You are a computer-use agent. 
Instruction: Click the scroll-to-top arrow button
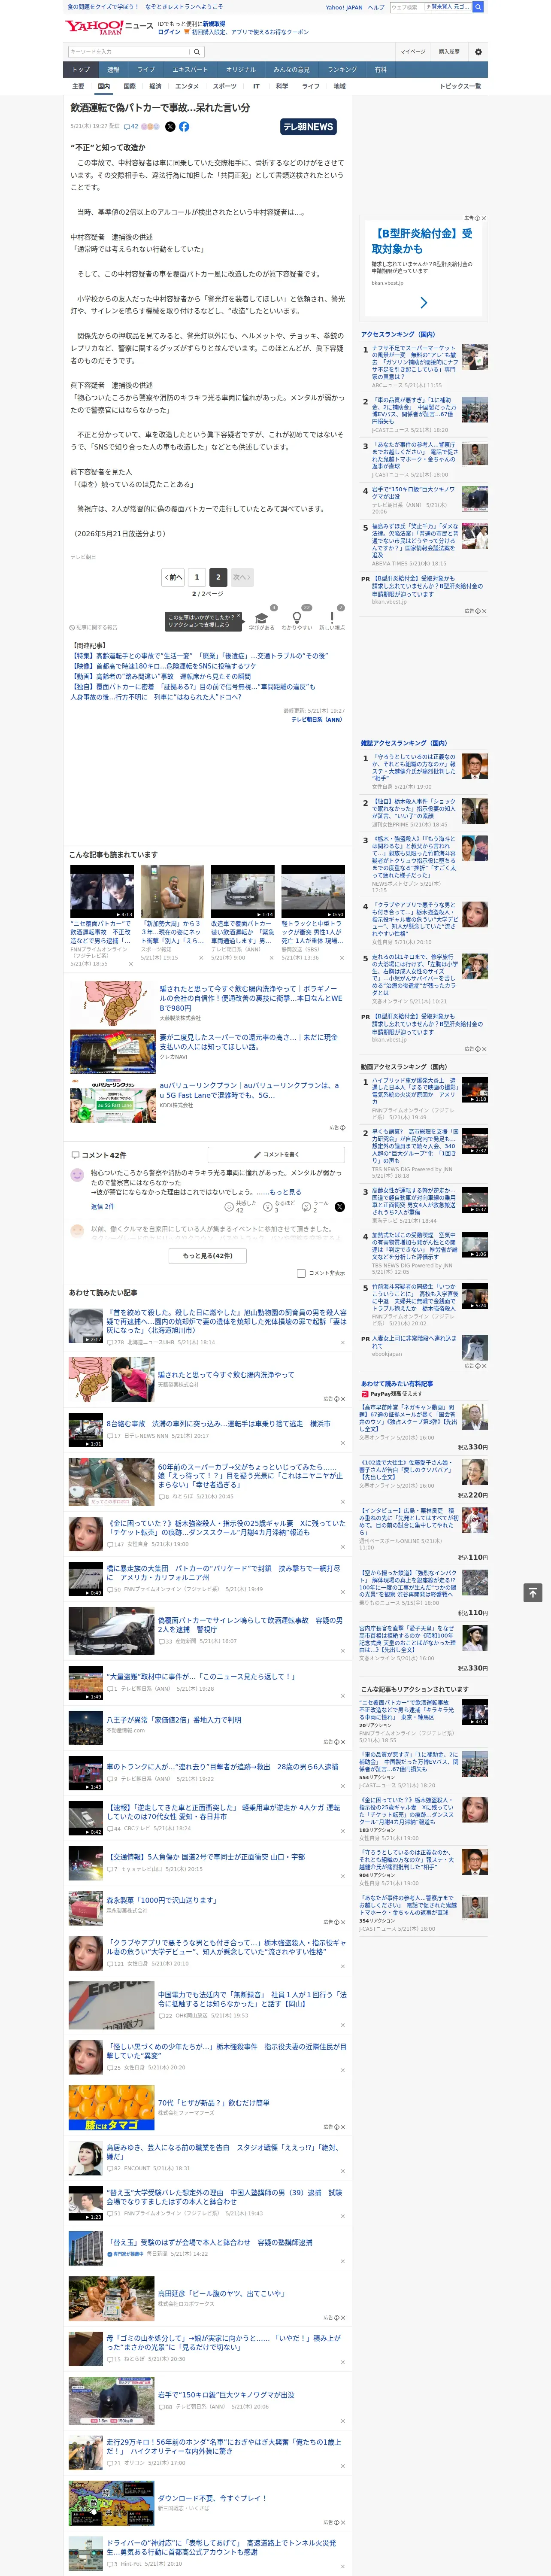[533, 1592]
